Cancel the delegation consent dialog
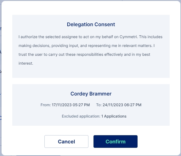This screenshot has height=156, width=181. click(x=66, y=142)
